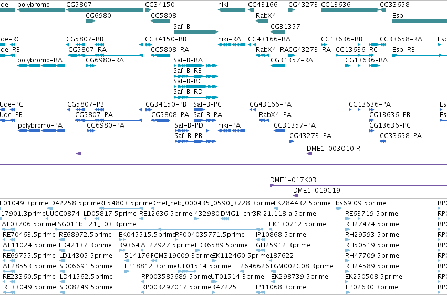Click protein CG5807-PB
Image resolution: width=447 pixels, height=295 pixels.
tap(86, 104)
